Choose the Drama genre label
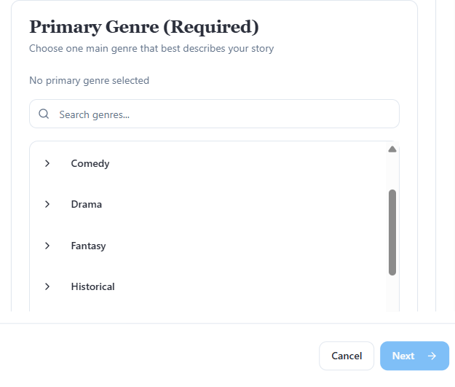This screenshot has height=387, width=455. point(87,204)
